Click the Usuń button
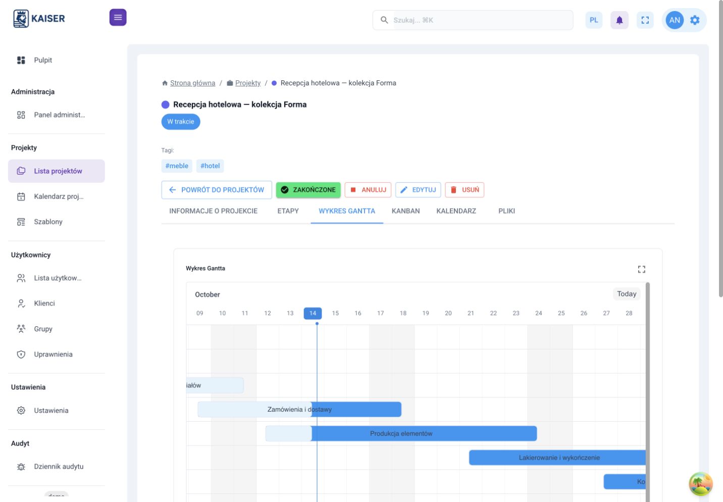723x502 pixels. click(464, 190)
